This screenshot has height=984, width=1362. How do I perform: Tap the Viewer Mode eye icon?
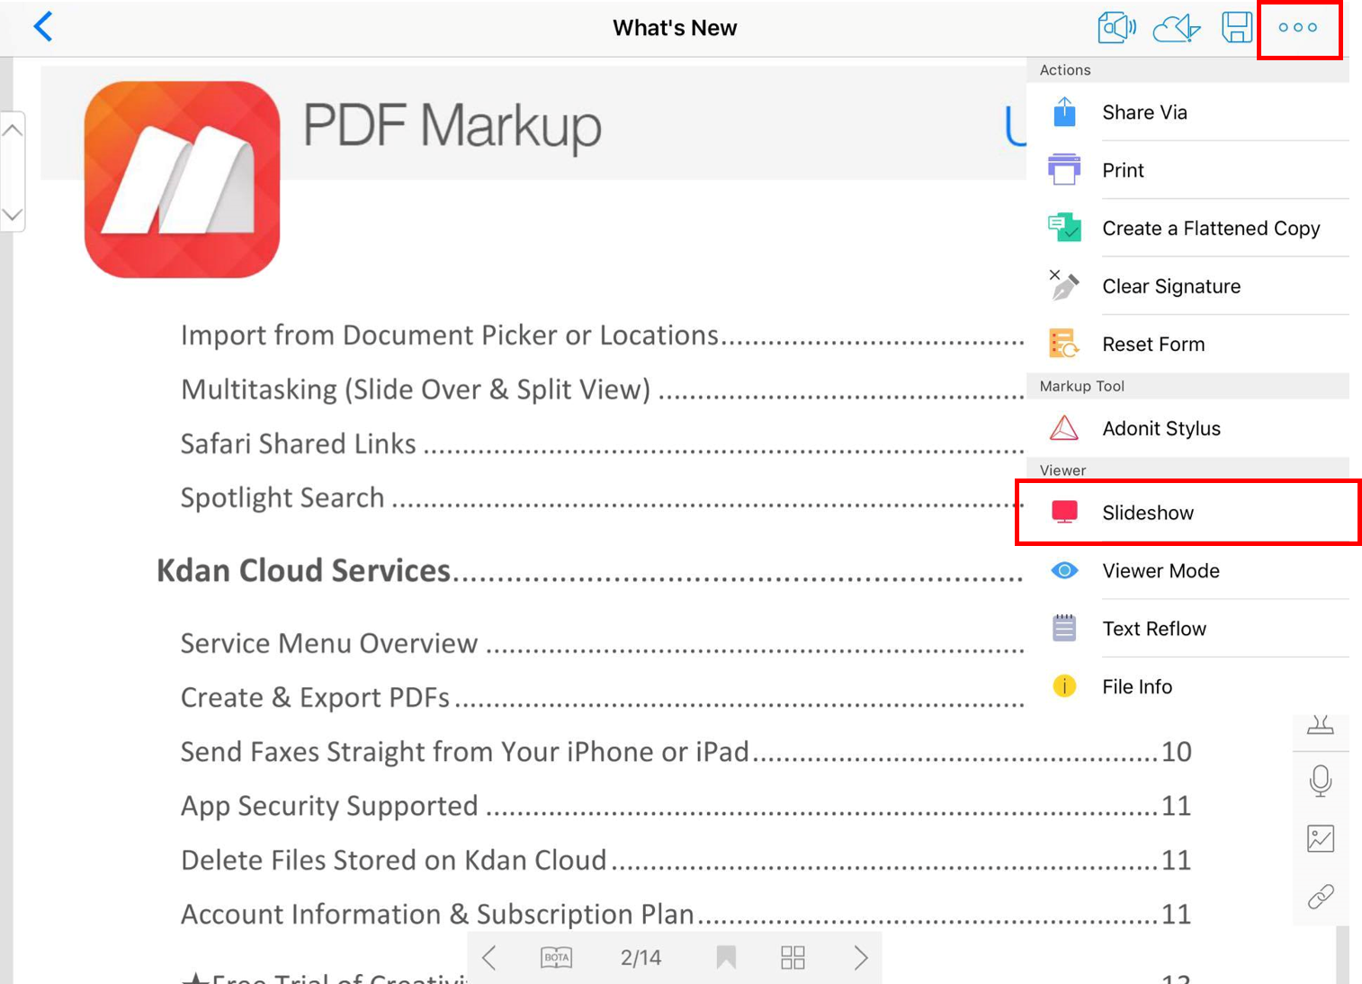(x=1064, y=570)
